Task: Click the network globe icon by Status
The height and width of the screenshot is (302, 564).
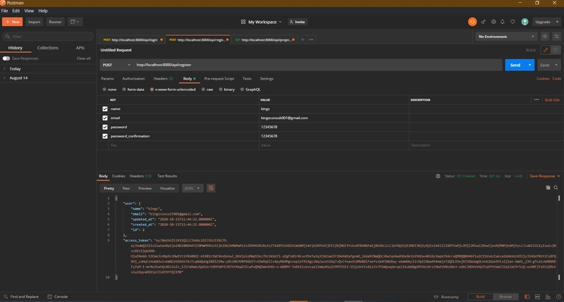Action: 438,176
